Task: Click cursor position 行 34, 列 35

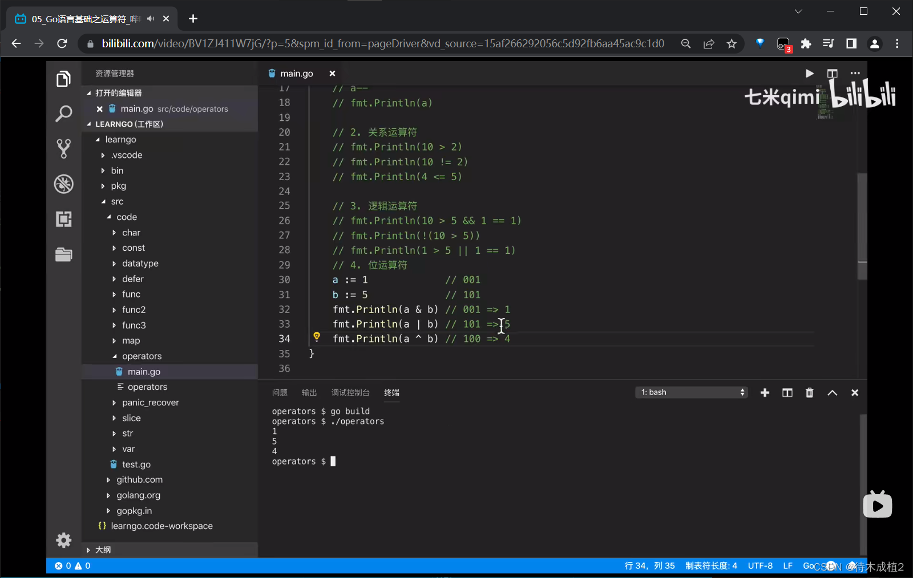Action: click(649, 565)
